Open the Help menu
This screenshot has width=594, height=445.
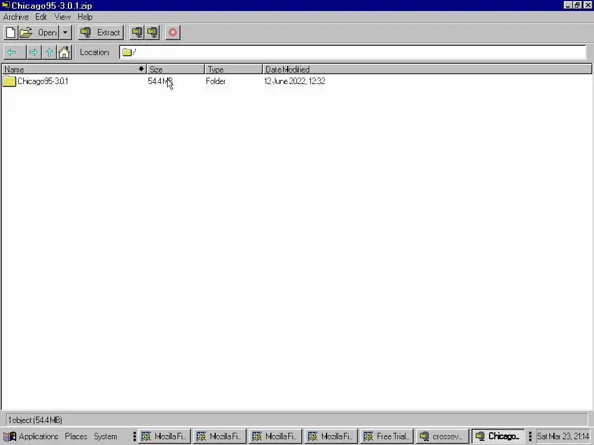pos(85,17)
